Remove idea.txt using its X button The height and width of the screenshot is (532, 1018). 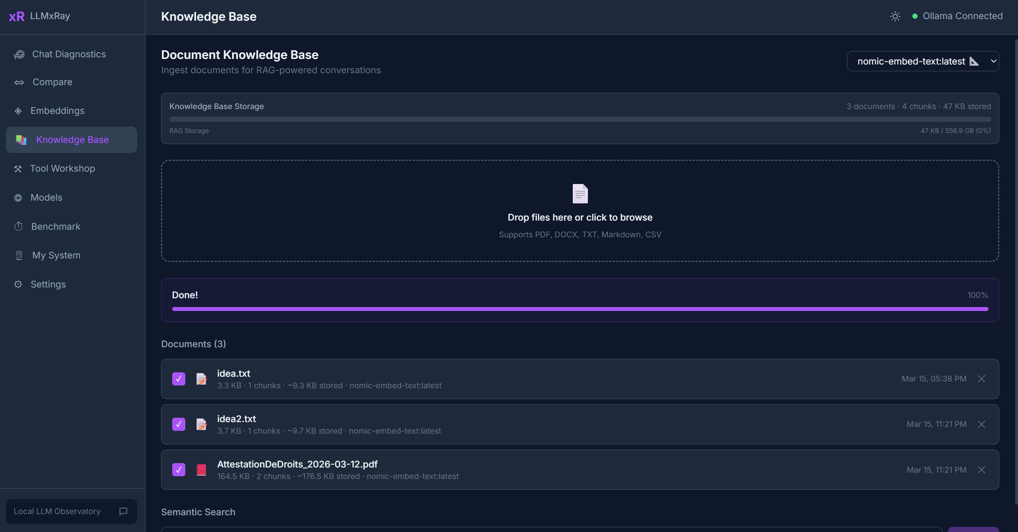[x=982, y=379]
